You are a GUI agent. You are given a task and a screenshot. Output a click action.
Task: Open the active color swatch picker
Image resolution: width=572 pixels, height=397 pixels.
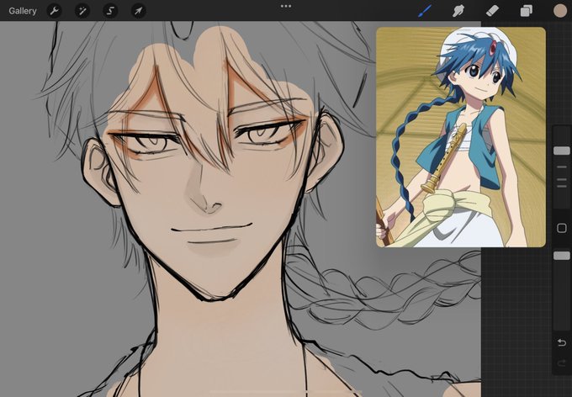pos(560,11)
